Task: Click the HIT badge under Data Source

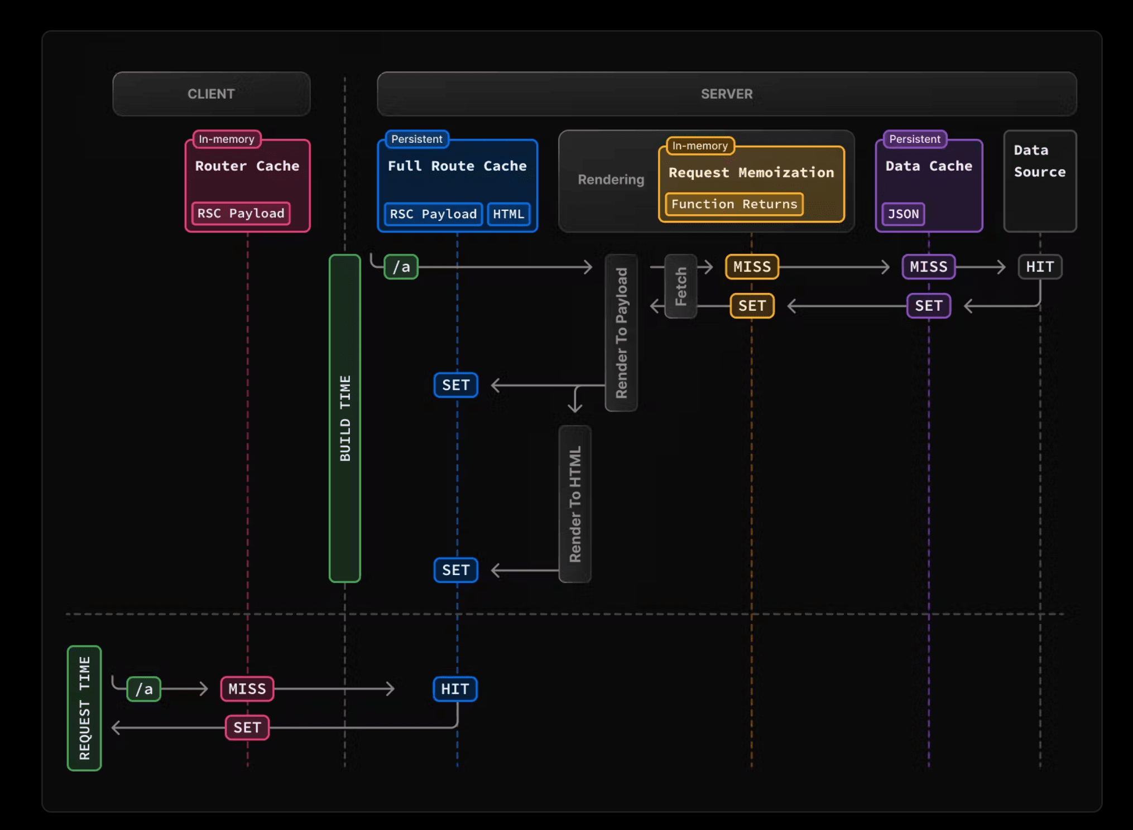Action: pyautogui.click(x=1040, y=267)
